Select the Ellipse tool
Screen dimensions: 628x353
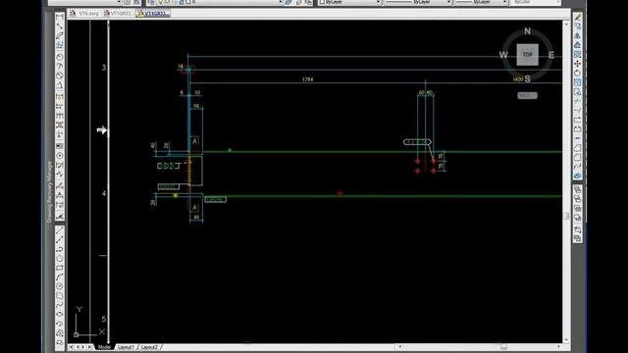coord(60,315)
